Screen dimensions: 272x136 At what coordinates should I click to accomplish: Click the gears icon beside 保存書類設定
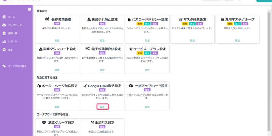(x=47, y=19)
